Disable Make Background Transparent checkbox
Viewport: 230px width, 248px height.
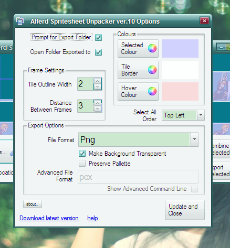click(x=82, y=154)
